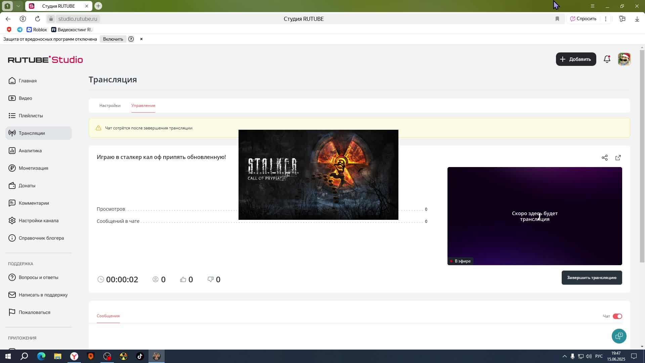Open the tab list dropdown arrow
This screenshot has width=645, height=363.
click(18, 6)
